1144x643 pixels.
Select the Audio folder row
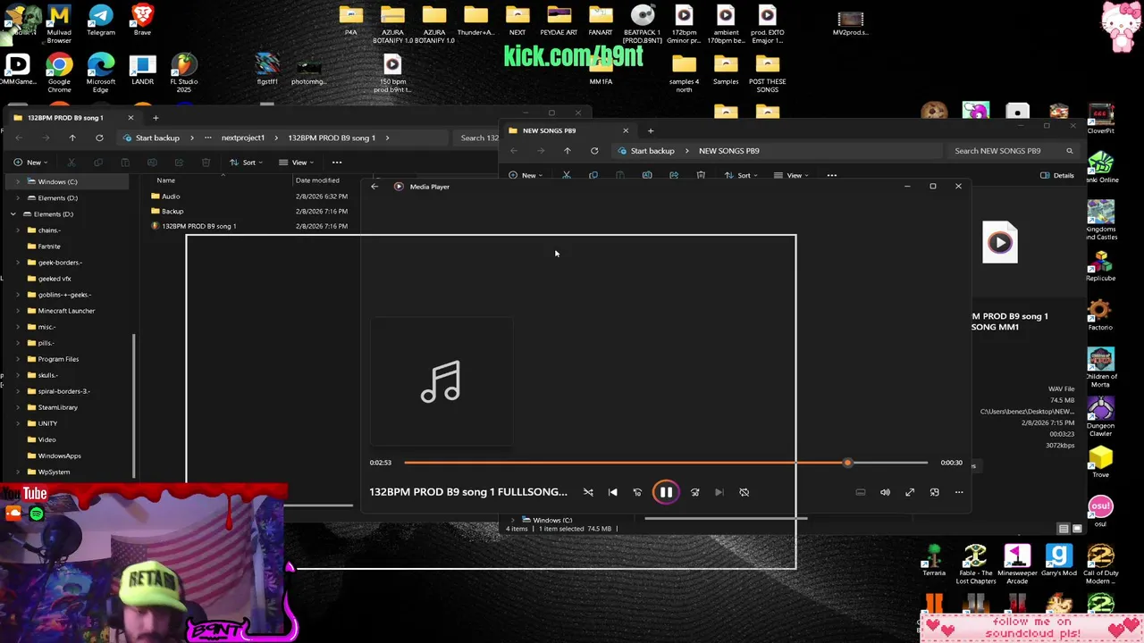point(252,196)
